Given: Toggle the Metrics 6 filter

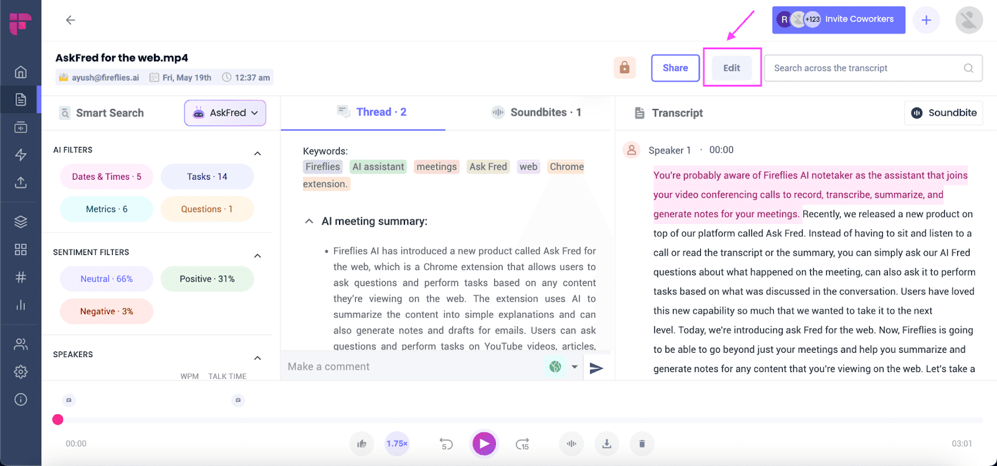Looking at the screenshot, I should click(x=107, y=209).
